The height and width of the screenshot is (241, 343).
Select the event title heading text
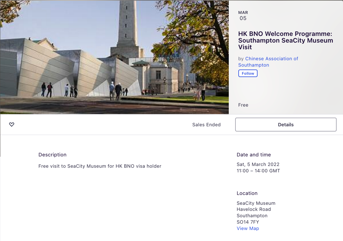285,40
